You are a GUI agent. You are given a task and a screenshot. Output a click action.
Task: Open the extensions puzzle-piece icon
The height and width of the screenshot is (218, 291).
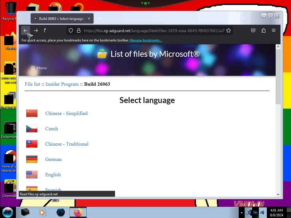point(263,30)
